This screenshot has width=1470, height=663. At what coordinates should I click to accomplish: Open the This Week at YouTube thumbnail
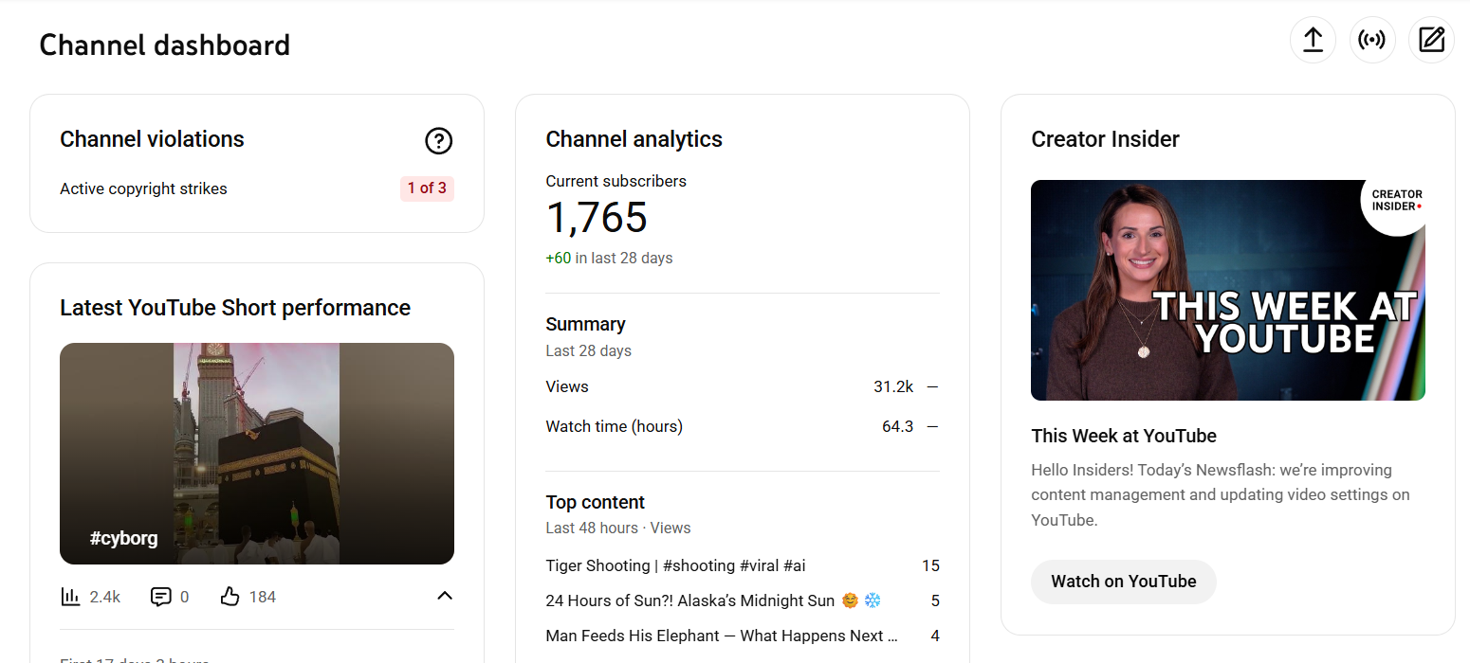pyautogui.click(x=1227, y=290)
